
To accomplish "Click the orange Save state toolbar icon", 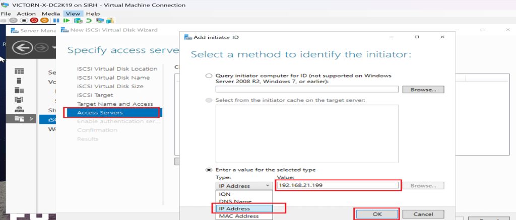I will pyautogui.click(x=44, y=21).
